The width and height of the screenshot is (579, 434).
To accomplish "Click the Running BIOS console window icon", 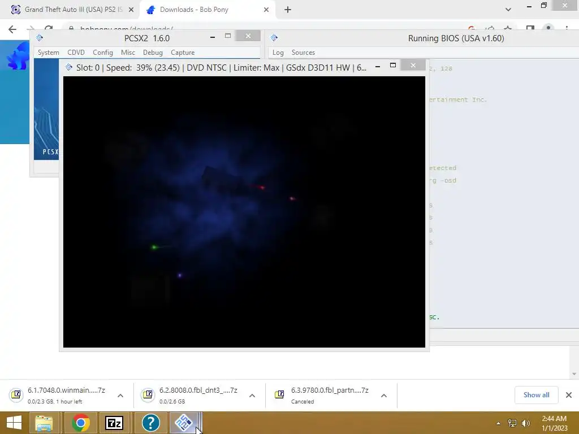I will point(274,38).
